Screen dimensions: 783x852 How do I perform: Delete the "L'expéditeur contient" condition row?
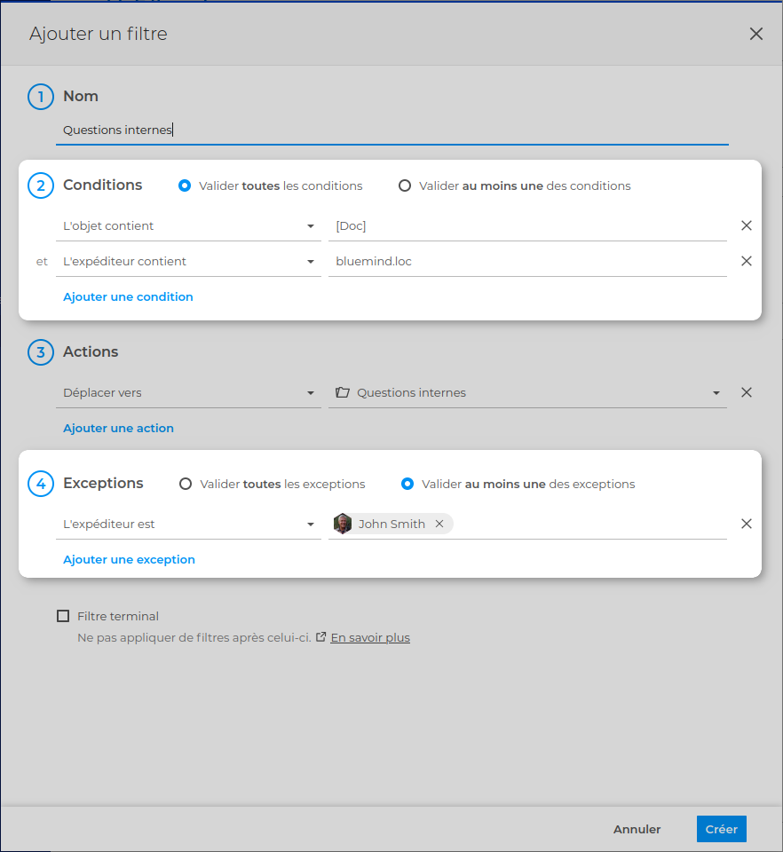tap(746, 261)
